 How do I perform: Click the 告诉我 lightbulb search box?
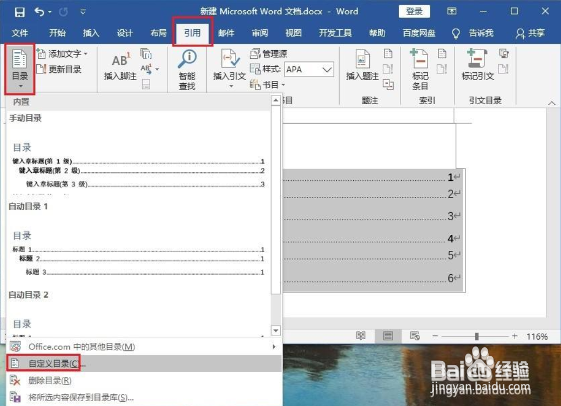(473, 33)
